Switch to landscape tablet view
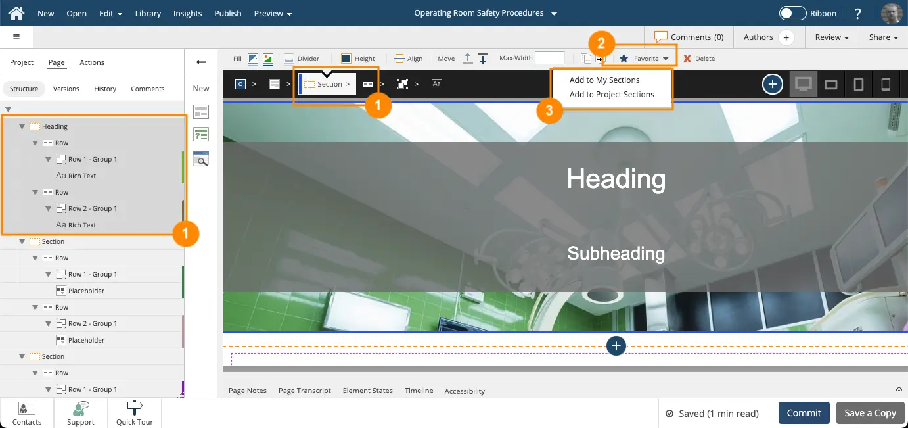 tap(831, 84)
